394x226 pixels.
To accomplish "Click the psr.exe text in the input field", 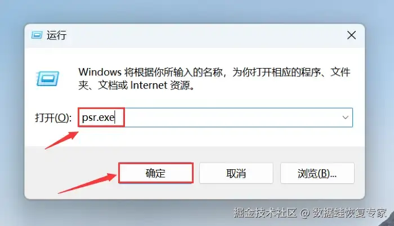I will pos(98,117).
